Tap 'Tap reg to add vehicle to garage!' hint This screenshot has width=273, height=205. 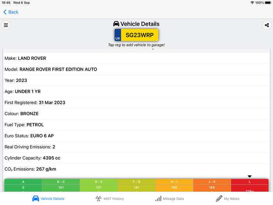click(x=136, y=45)
